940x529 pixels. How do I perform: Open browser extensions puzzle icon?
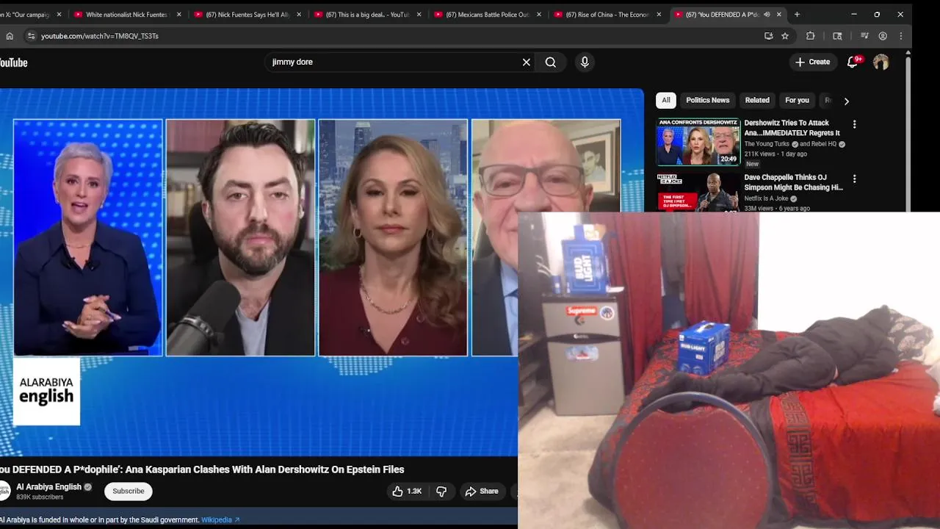811,36
